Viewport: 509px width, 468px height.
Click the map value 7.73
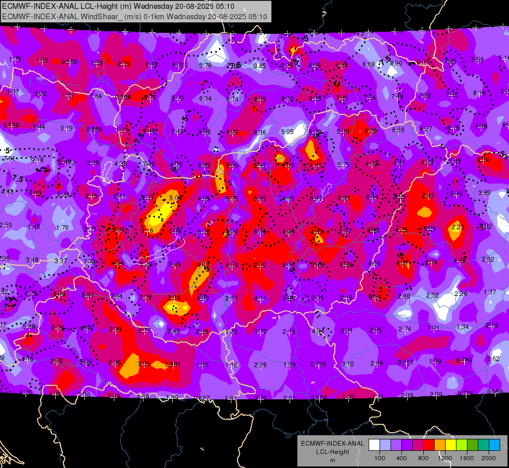tap(89, 262)
